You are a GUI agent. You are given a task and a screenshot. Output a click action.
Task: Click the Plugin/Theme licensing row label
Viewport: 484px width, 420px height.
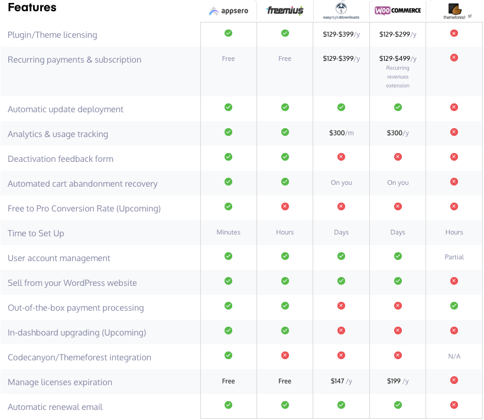click(53, 35)
